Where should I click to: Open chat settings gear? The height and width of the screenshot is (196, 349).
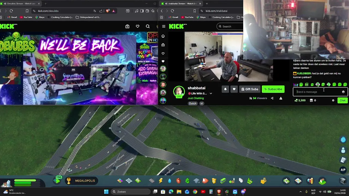(333, 100)
